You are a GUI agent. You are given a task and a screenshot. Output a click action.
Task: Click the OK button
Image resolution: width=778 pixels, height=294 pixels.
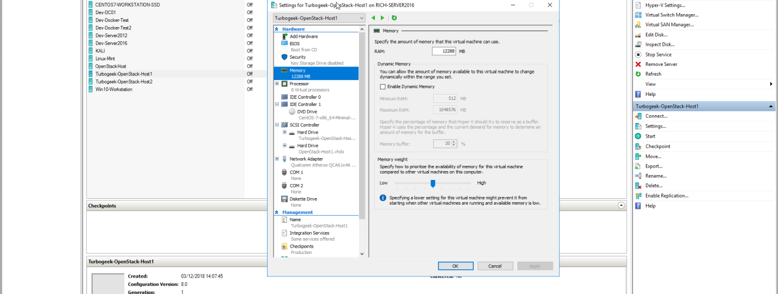(456, 266)
